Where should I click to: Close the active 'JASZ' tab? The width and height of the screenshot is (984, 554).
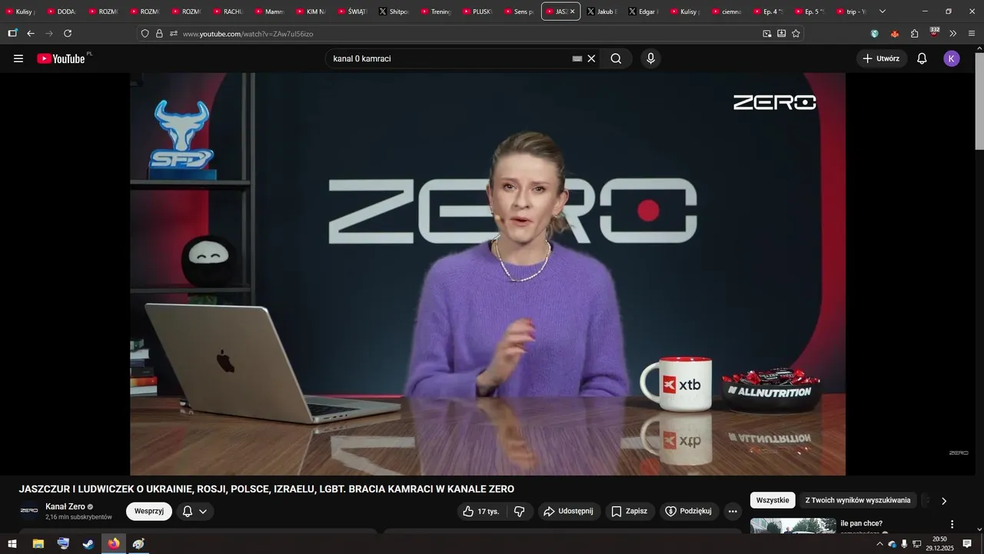(x=572, y=12)
